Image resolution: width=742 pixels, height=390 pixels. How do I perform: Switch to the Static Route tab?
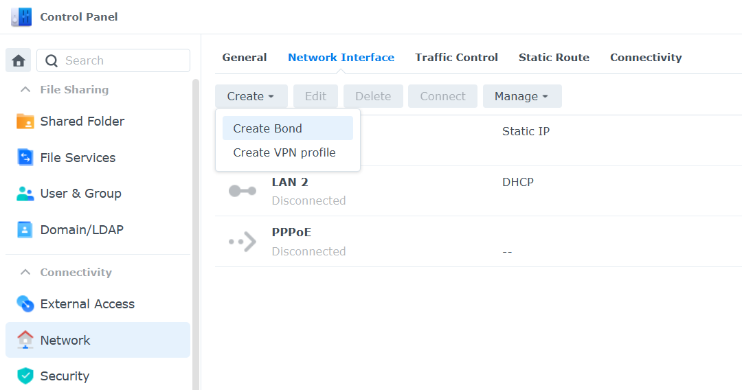point(554,58)
